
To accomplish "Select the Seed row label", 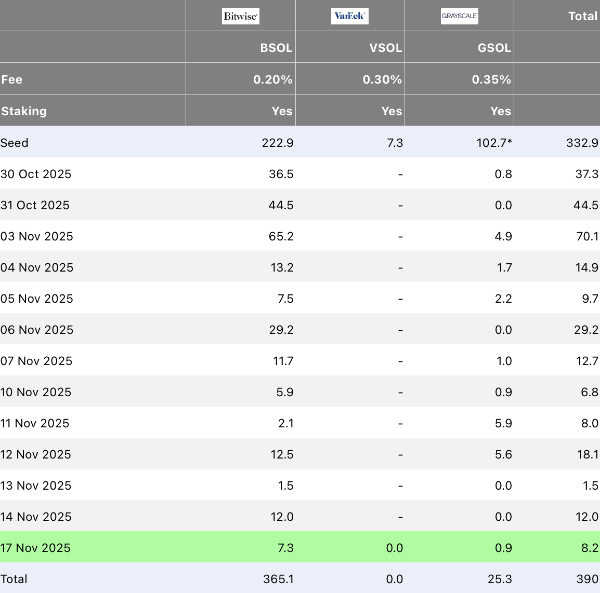I will point(15,143).
